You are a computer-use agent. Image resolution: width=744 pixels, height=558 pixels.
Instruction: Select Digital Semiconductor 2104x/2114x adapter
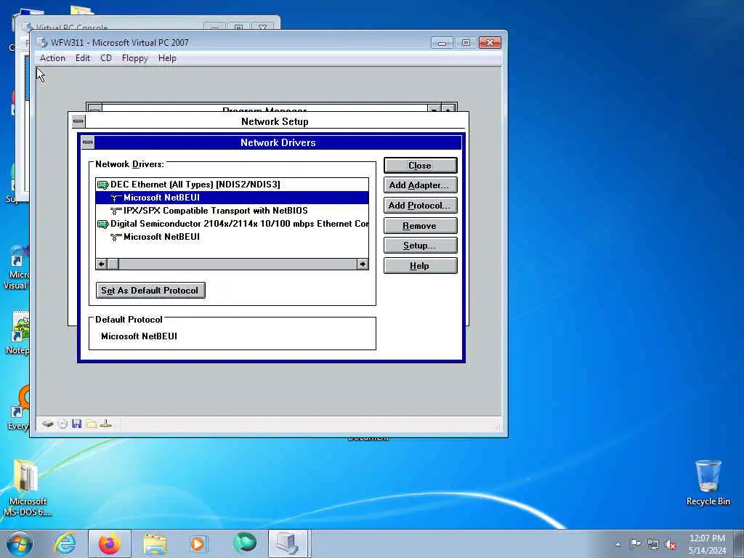(232, 224)
